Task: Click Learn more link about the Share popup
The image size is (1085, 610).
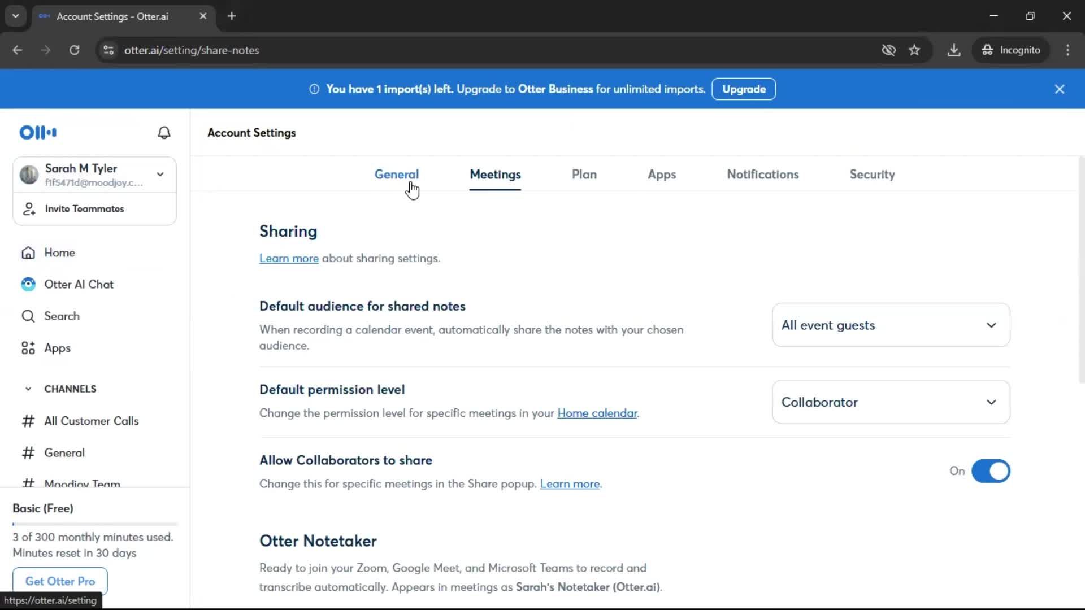Action: pyautogui.click(x=570, y=484)
